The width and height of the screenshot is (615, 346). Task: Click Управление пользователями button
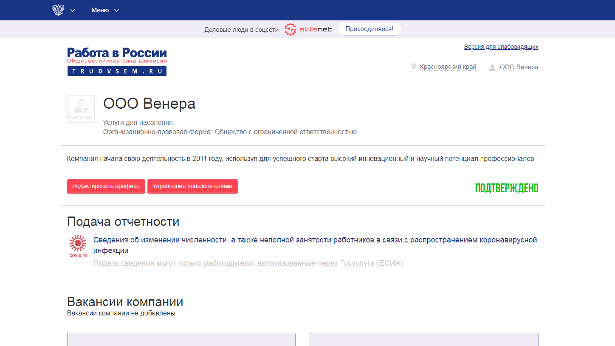point(192,186)
